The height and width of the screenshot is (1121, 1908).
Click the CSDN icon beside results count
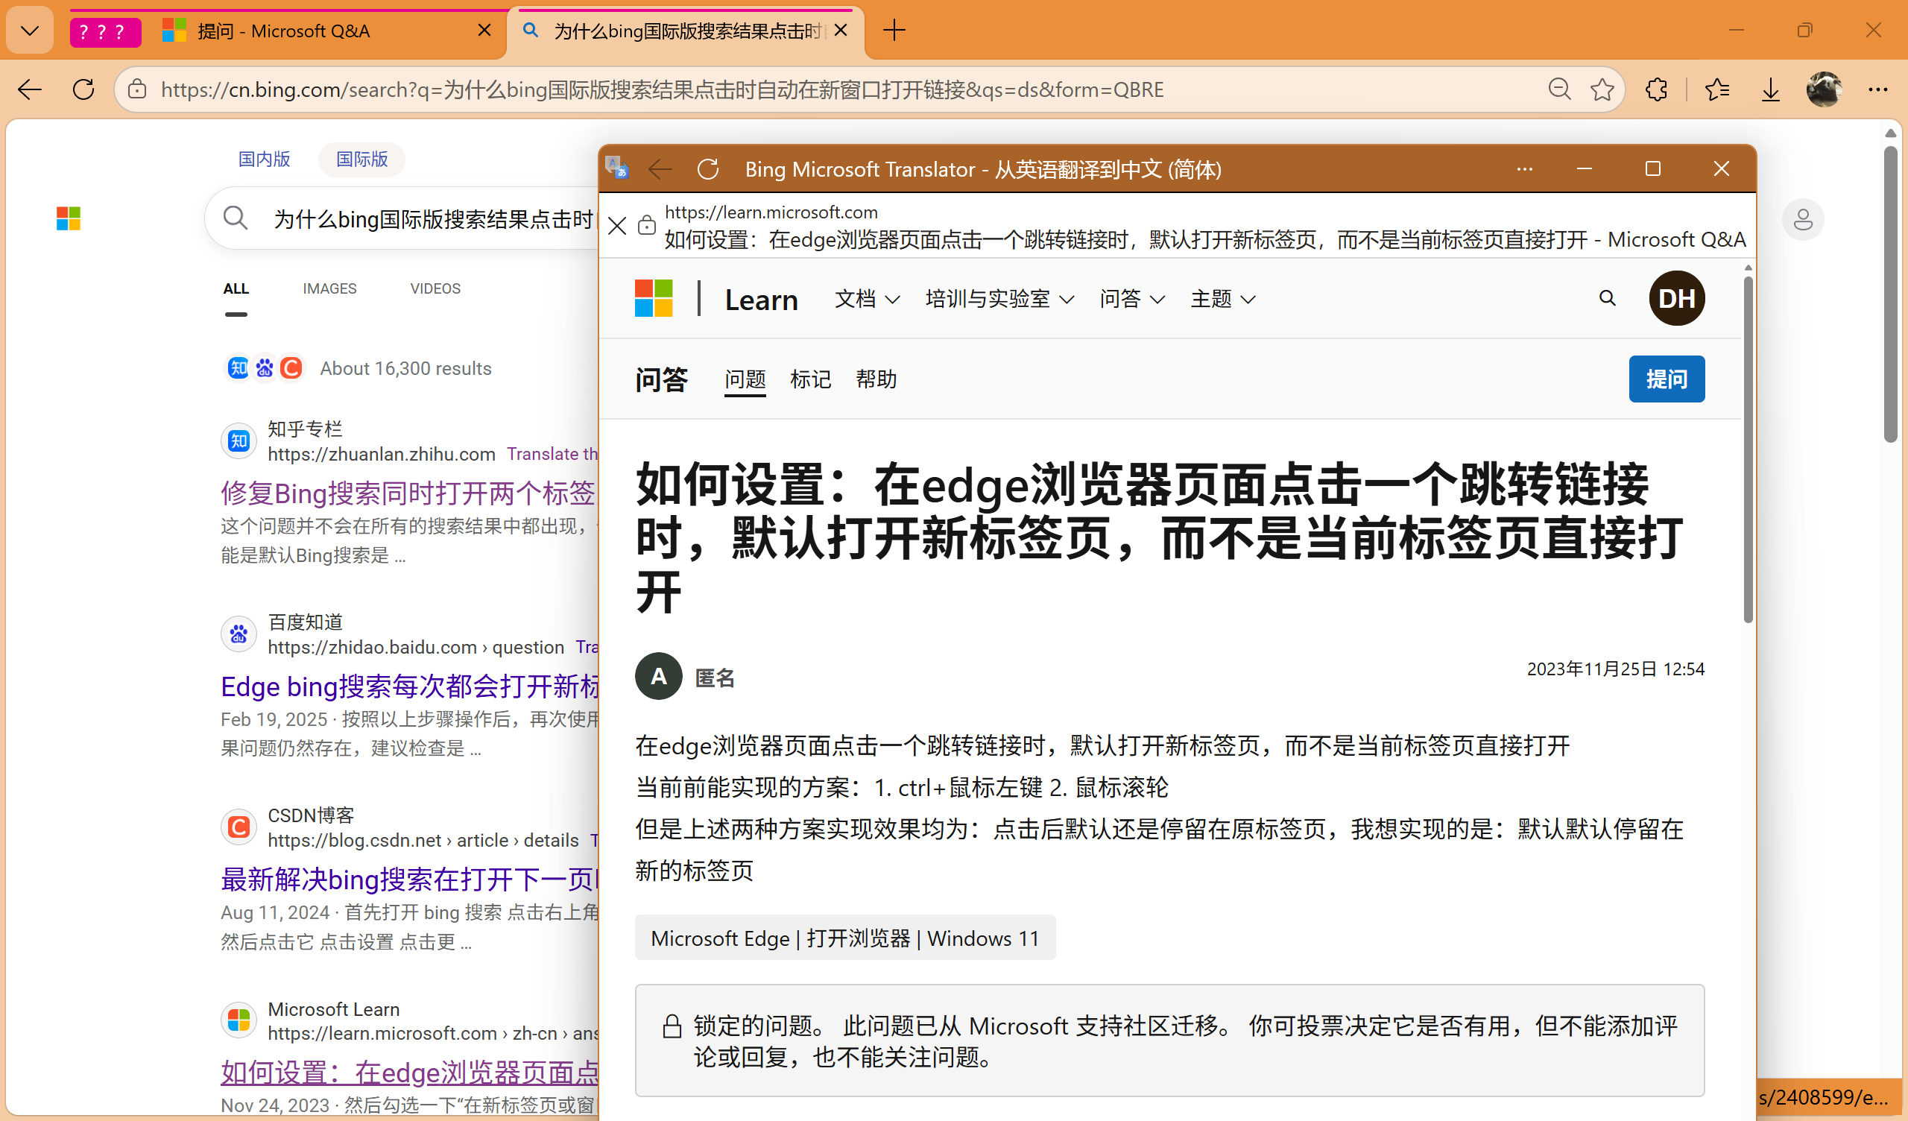(291, 368)
